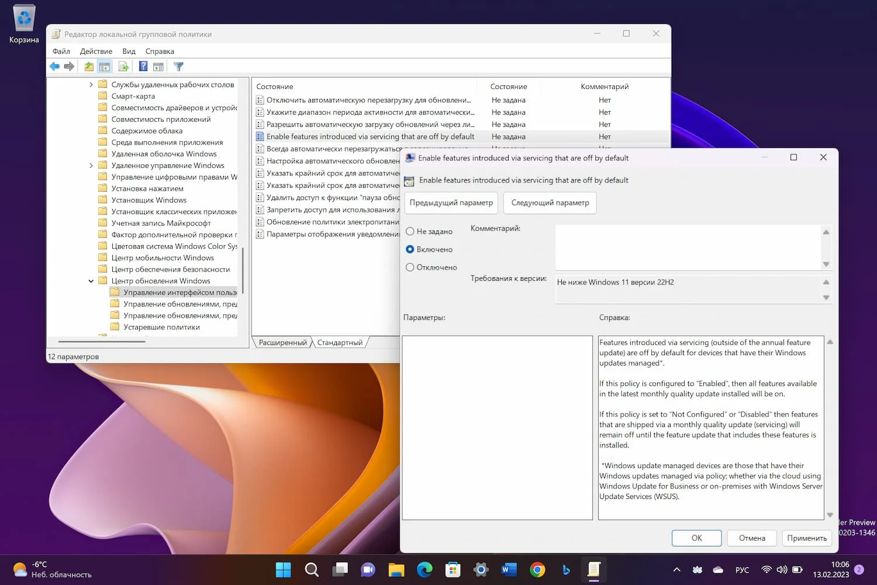Toggle the Show/Hide Console Tree icon
Image resolution: width=877 pixels, height=585 pixels.
click(105, 67)
